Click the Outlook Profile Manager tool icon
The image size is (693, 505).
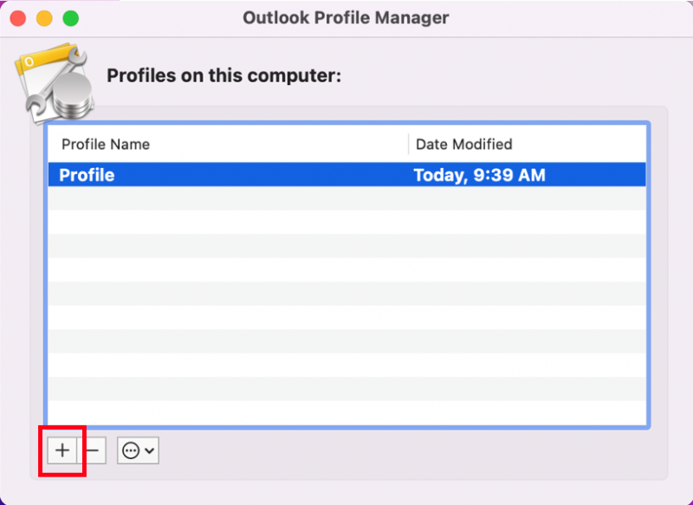click(55, 84)
